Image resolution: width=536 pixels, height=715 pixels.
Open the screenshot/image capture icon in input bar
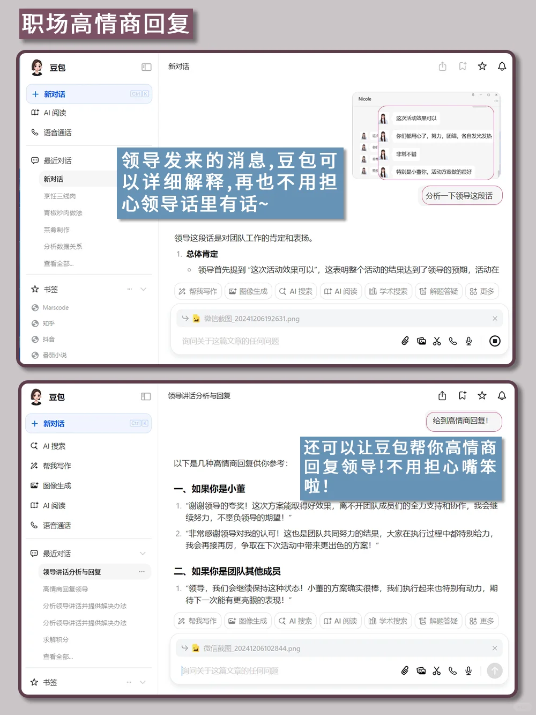(421, 341)
